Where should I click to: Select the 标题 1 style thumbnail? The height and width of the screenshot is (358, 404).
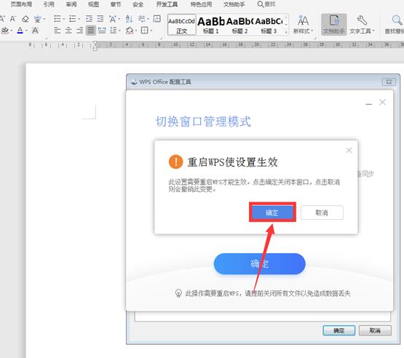click(x=211, y=25)
